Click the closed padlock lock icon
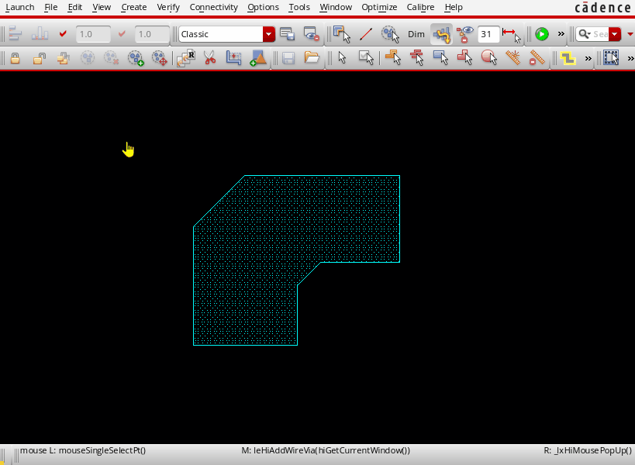Image resolution: width=635 pixels, height=465 pixels. coord(15,58)
